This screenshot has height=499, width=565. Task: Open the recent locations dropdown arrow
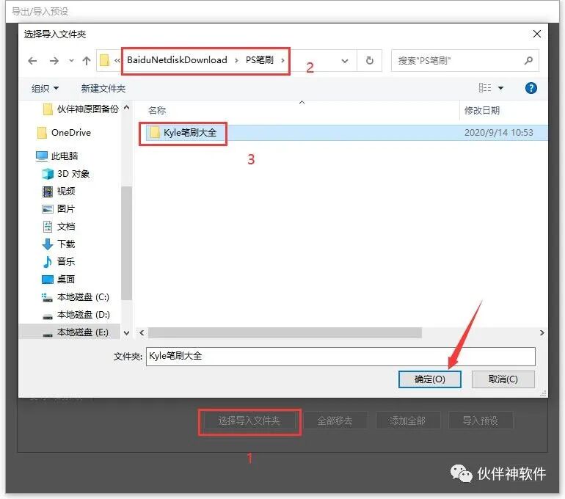pyautogui.click(x=71, y=61)
